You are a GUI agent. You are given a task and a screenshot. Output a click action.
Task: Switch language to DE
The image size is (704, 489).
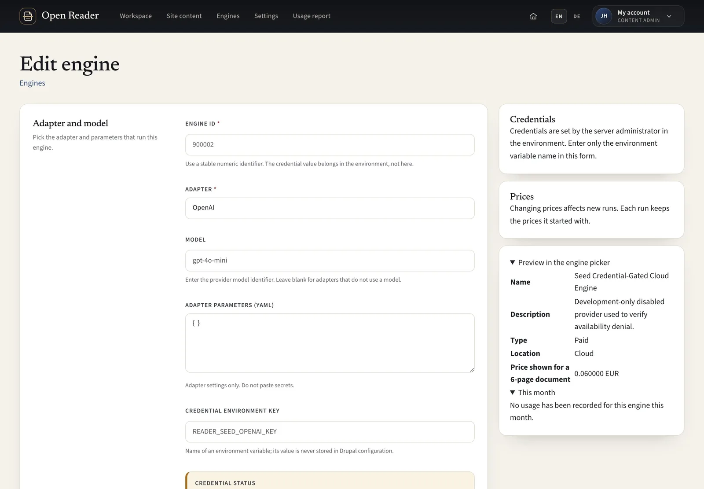(577, 16)
